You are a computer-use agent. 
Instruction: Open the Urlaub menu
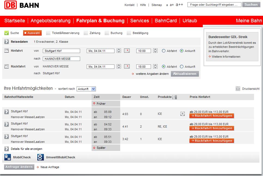pyautogui.click(x=190, y=21)
